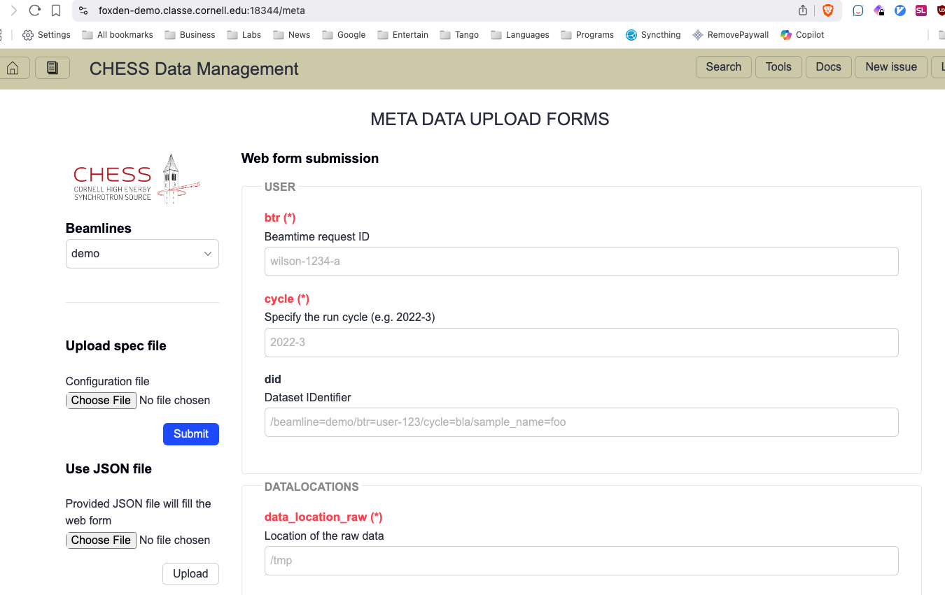Click the Location of the raw data text
This screenshot has height=595, width=945.
click(x=324, y=536)
